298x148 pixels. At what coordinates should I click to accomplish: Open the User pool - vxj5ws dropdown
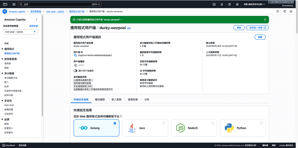[x=21, y=32]
